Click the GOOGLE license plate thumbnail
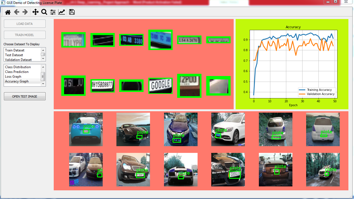This screenshot has width=354, height=199. [160, 86]
